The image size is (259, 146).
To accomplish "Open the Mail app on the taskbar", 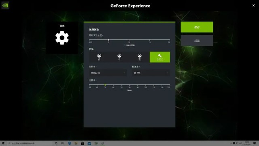I will 89,143.
